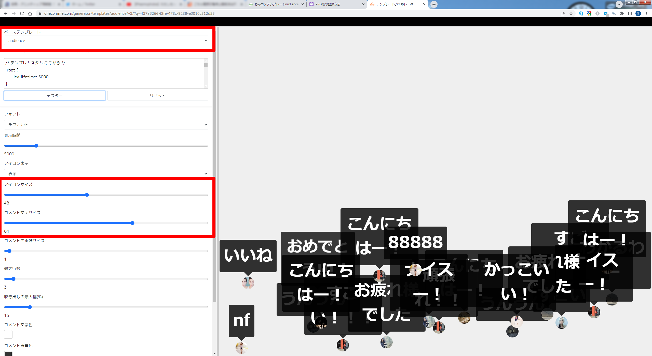
Task: Click the いいね comment bubble
Action: [248, 256]
